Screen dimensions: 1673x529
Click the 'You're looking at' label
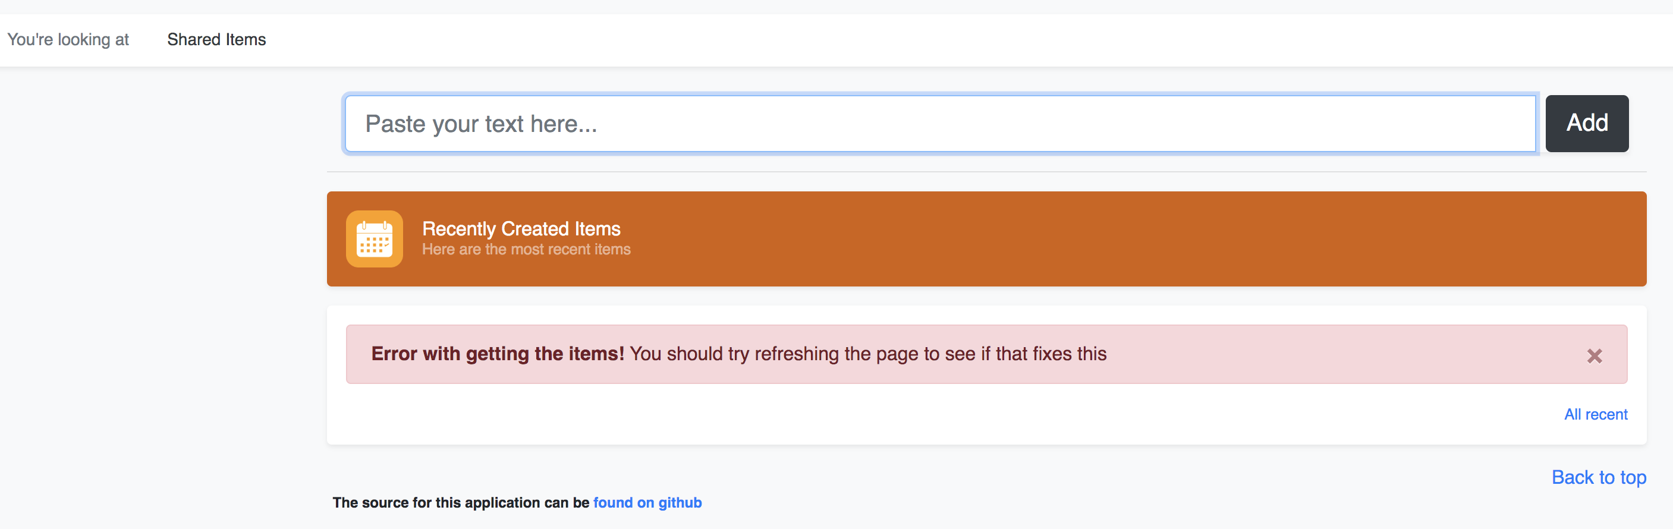coord(68,40)
